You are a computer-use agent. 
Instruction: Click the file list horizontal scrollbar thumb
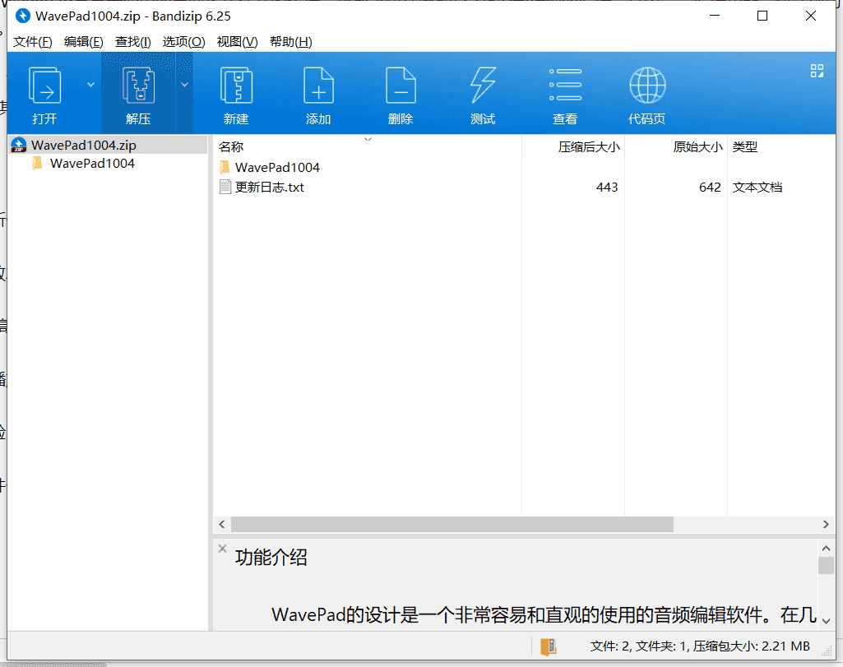(x=452, y=524)
